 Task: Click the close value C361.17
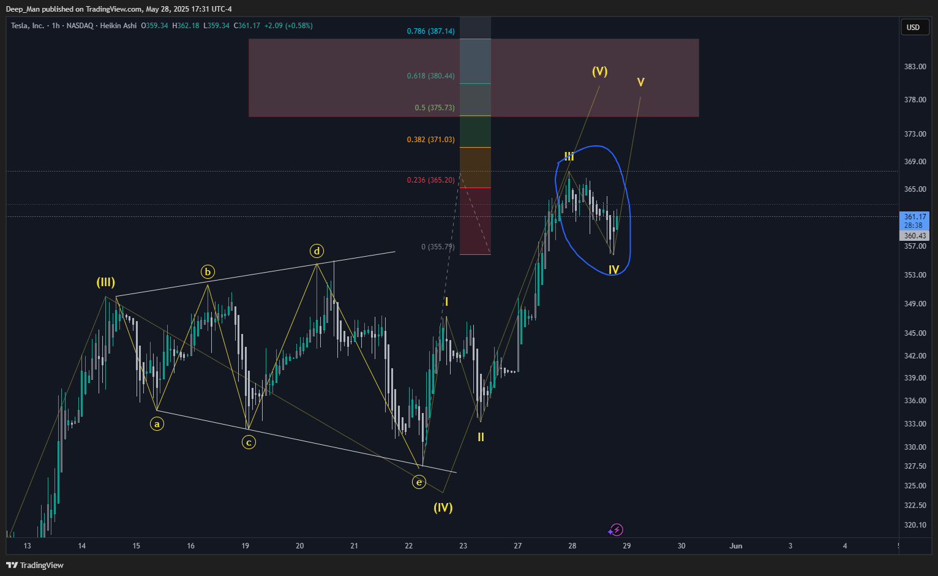(247, 26)
